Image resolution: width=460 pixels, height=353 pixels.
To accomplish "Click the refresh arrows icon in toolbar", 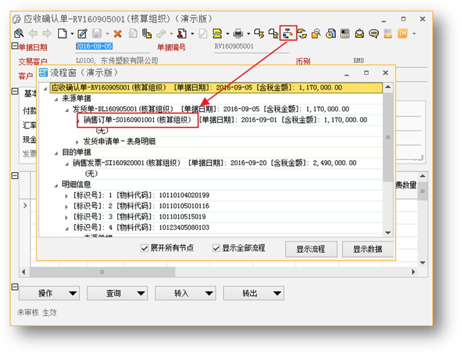I will point(302,34).
